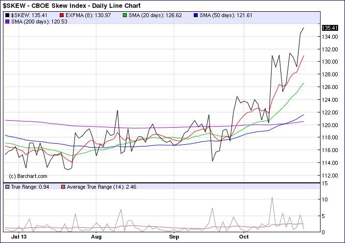Click the 'True Range: 0.94' label
This screenshot has height=243, width=345.
[x=30, y=187]
